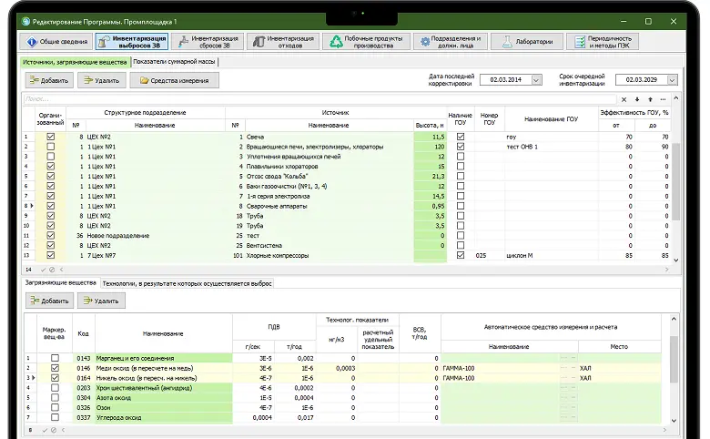Open Побочные продукты производства section
Screen dimensions: 710x439
click(x=366, y=42)
